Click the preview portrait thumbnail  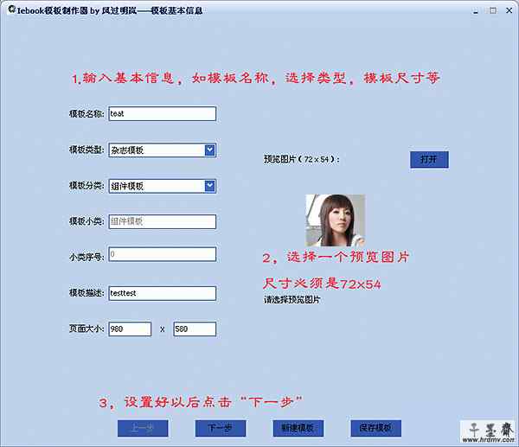point(336,220)
